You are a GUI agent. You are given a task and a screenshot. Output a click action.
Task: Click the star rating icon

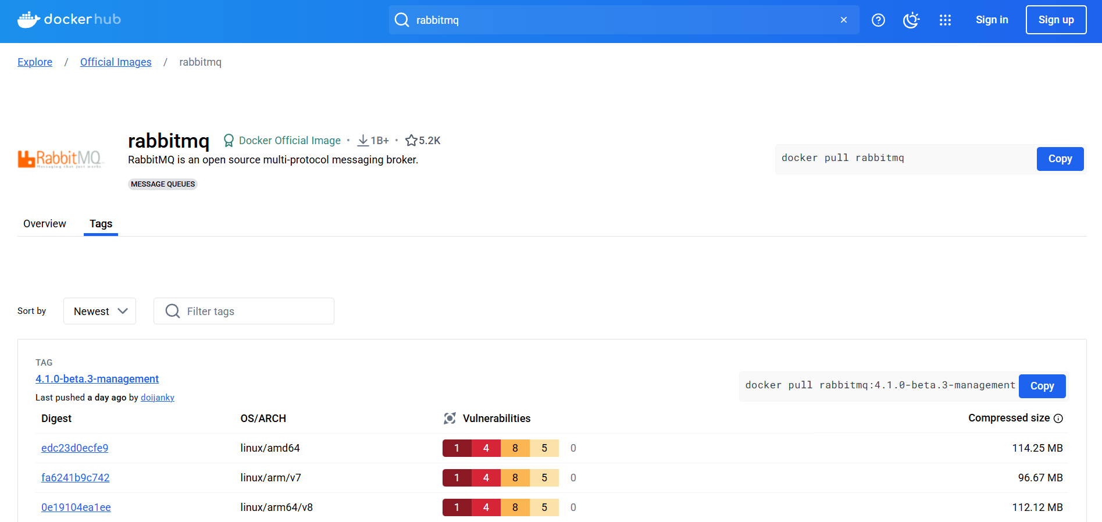411,141
